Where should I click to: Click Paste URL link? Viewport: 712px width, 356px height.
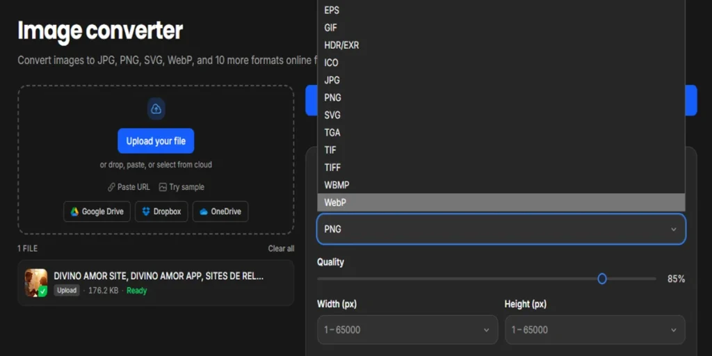[x=129, y=187]
